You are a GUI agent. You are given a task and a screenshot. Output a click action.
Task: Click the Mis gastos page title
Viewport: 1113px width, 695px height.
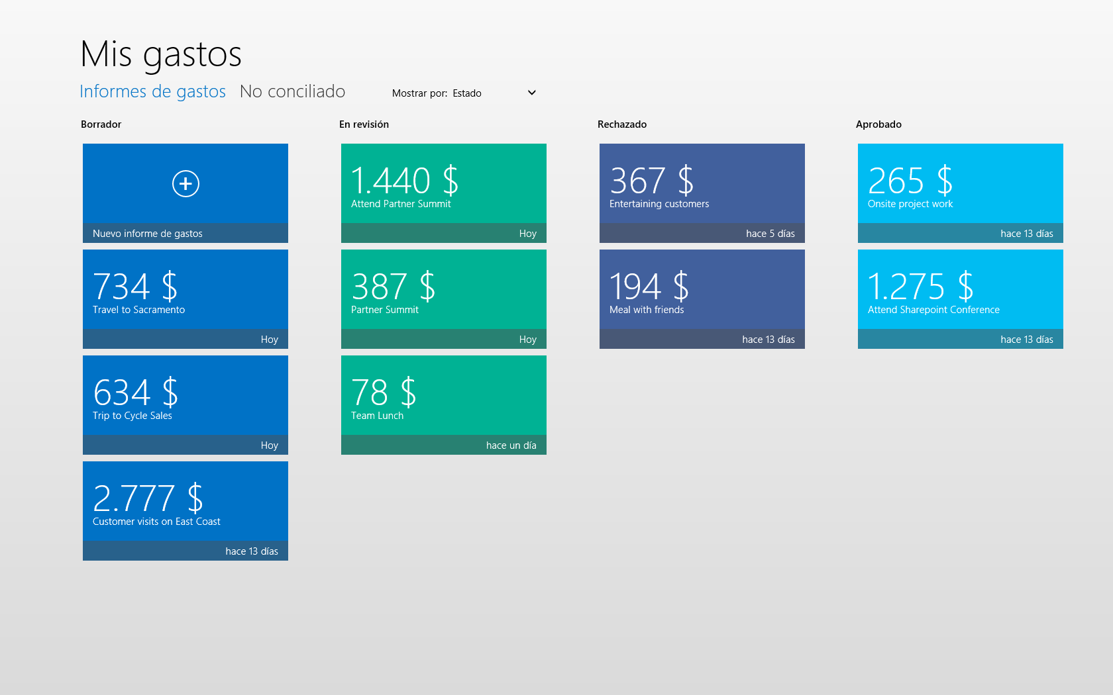click(x=161, y=54)
